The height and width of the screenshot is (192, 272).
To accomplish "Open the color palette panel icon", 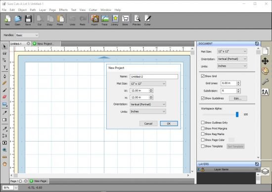I will [265, 71].
